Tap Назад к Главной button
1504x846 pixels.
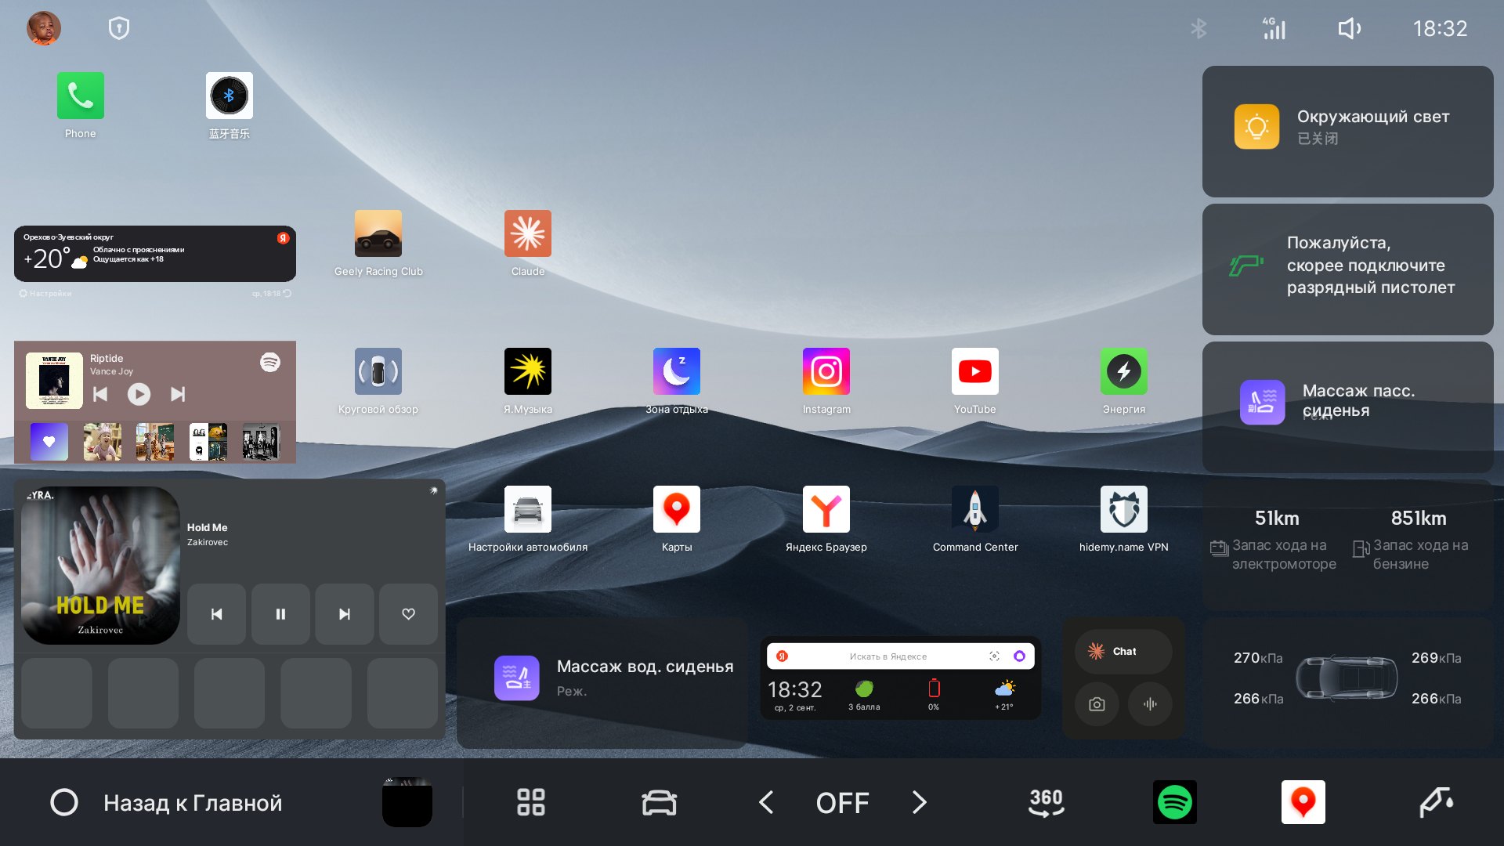coord(167,803)
